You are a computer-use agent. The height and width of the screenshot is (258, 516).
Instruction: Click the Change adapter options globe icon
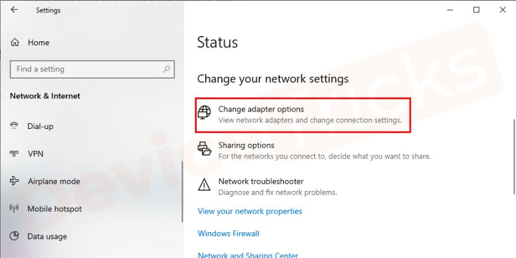click(204, 114)
